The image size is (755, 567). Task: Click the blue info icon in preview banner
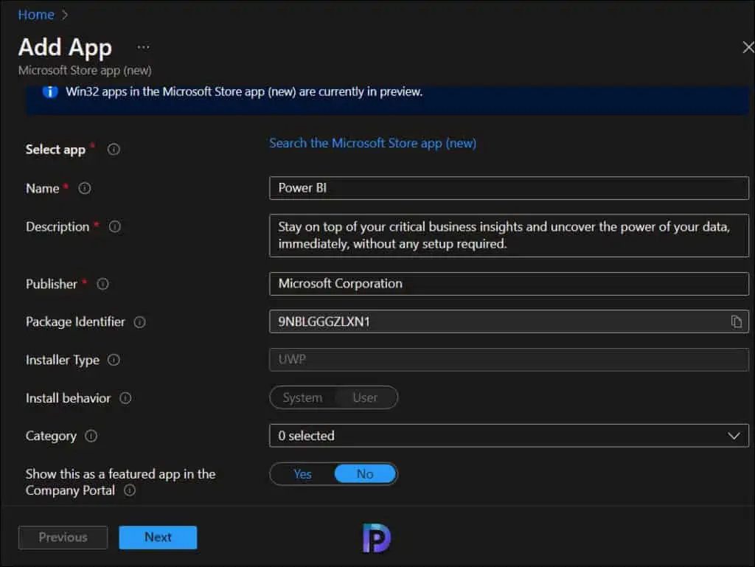point(50,91)
